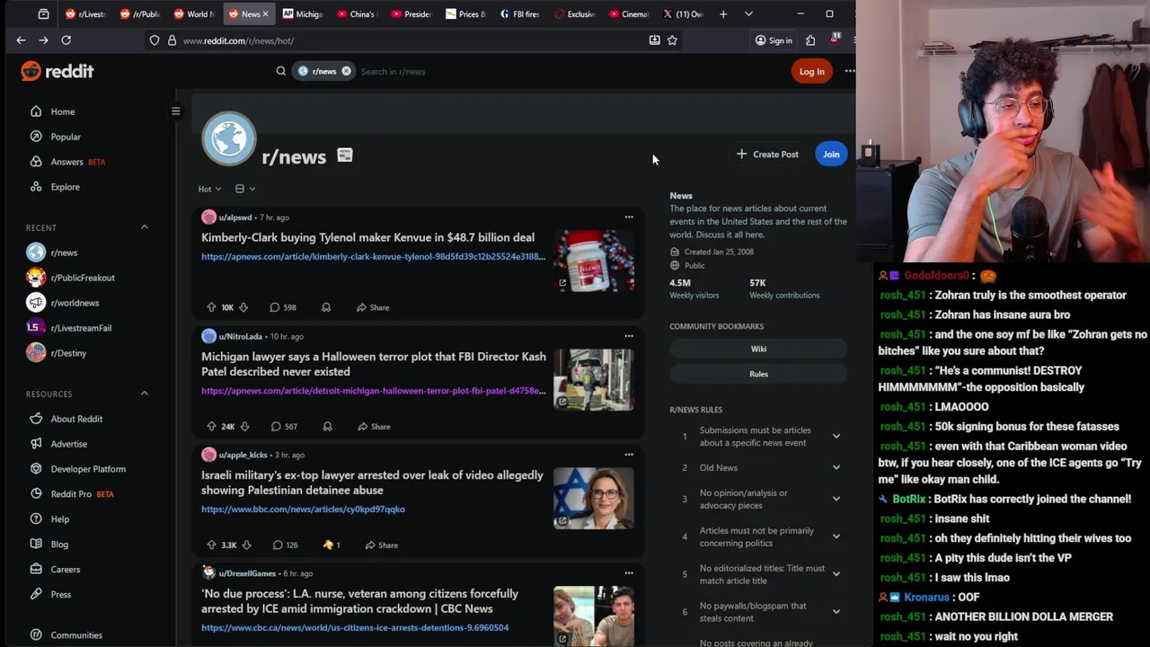Image resolution: width=1150 pixels, height=647 pixels.
Task: Open the BBC article link
Action: click(303, 510)
